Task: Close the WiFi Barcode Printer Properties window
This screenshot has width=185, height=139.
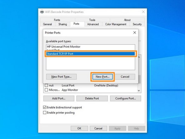Action: tap(143, 12)
